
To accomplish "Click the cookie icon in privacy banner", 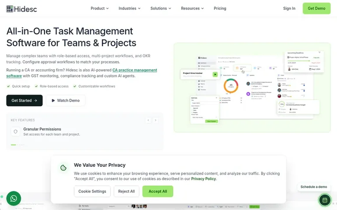I will point(63,168).
